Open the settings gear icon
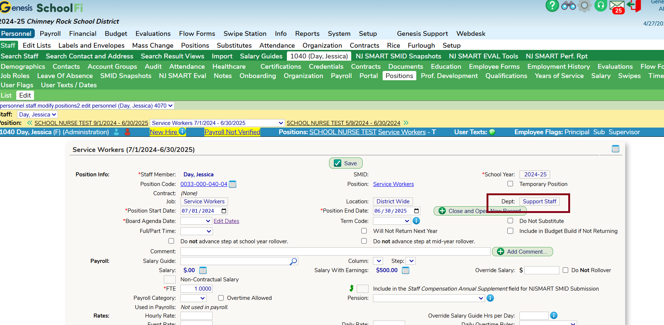Image resolution: width=664 pixels, height=325 pixels. (x=585, y=6)
